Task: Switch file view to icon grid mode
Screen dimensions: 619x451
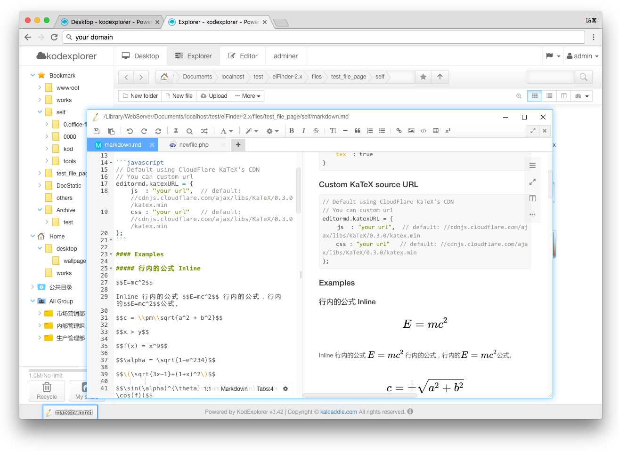Action: pos(535,96)
